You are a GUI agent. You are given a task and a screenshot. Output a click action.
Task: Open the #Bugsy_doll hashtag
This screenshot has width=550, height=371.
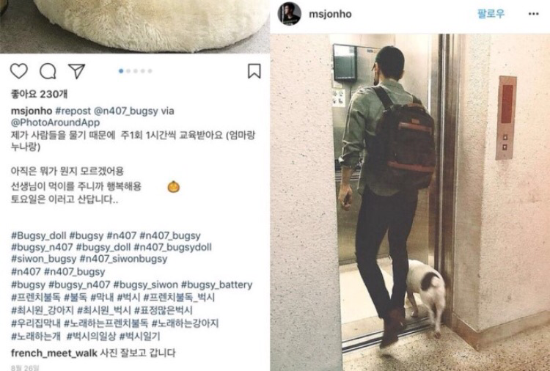coord(39,235)
